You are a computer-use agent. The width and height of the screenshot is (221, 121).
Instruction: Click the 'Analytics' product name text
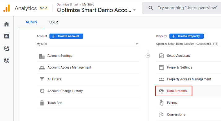pos(26,8)
